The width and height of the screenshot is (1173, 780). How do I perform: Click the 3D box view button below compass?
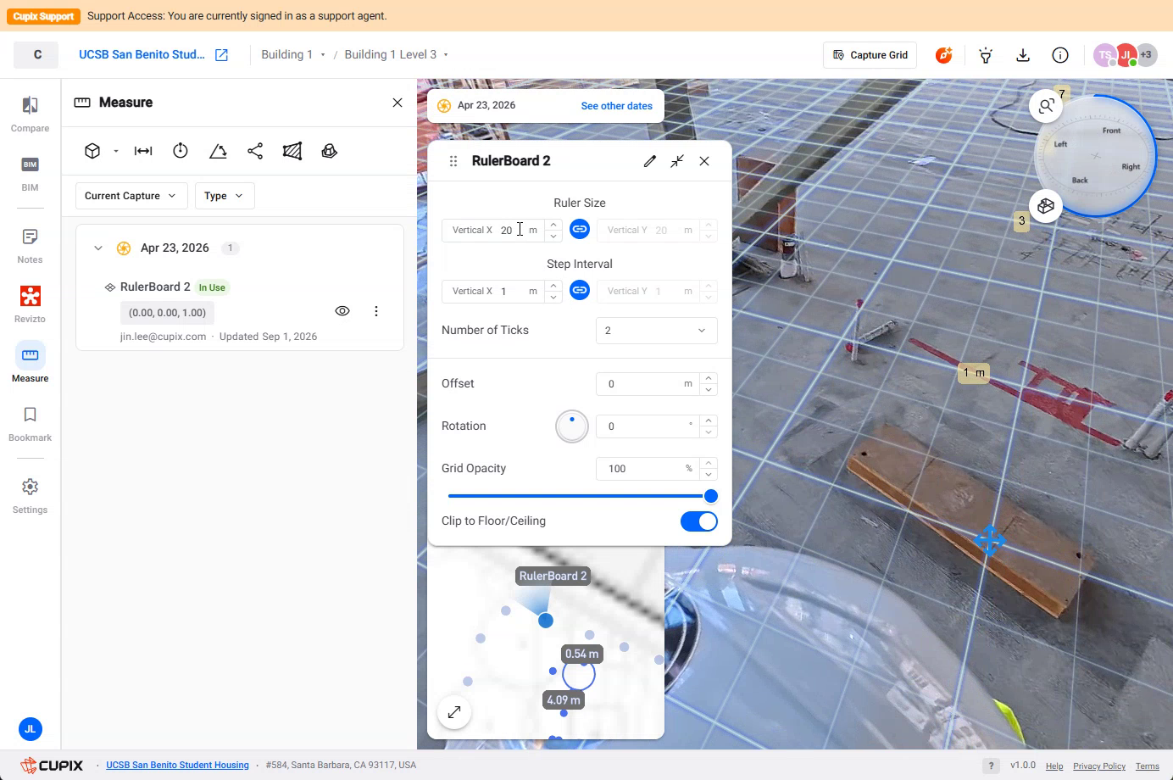(1046, 206)
